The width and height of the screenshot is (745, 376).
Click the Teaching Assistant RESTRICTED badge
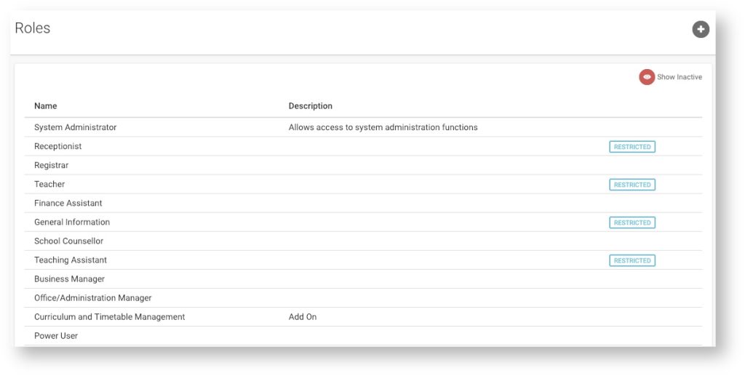pos(632,260)
